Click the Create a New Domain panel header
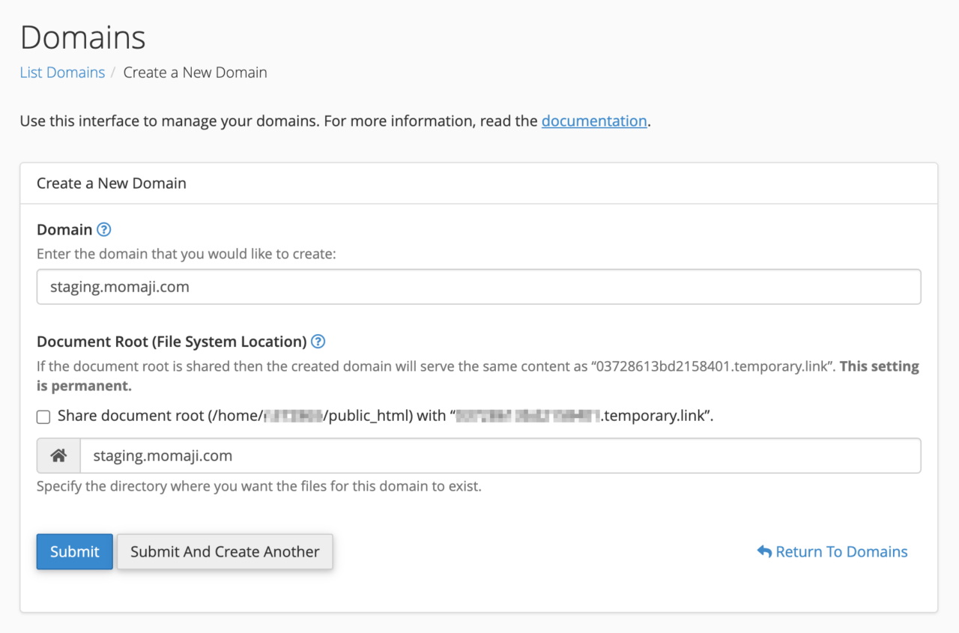The image size is (959, 633). click(x=112, y=183)
